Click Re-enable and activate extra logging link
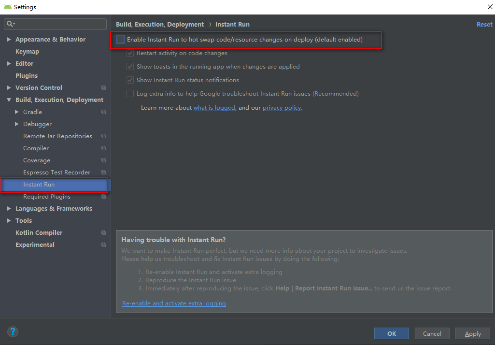Image resolution: width=495 pixels, height=345 pixels. (174, 303)
